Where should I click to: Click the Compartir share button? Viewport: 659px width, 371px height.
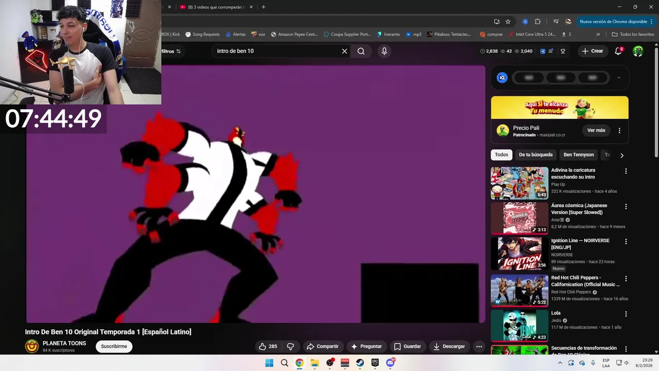[323, 346]
